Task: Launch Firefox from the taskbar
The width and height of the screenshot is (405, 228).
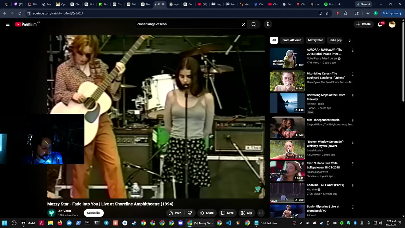Action: pyautogui.click(x=60, y=223)
